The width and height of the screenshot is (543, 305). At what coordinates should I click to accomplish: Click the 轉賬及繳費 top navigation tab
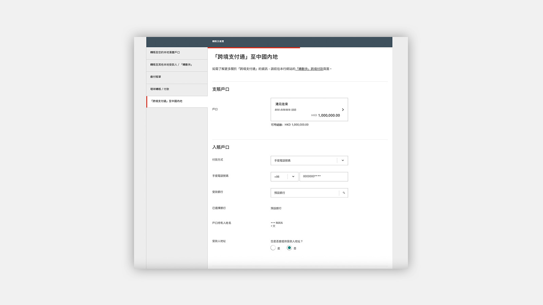click(x=218, y=41)
